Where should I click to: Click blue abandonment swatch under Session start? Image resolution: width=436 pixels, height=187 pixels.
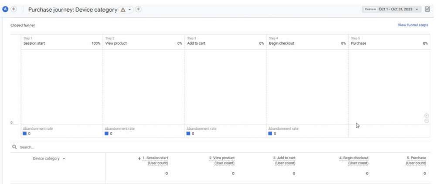tap(25, 134)
